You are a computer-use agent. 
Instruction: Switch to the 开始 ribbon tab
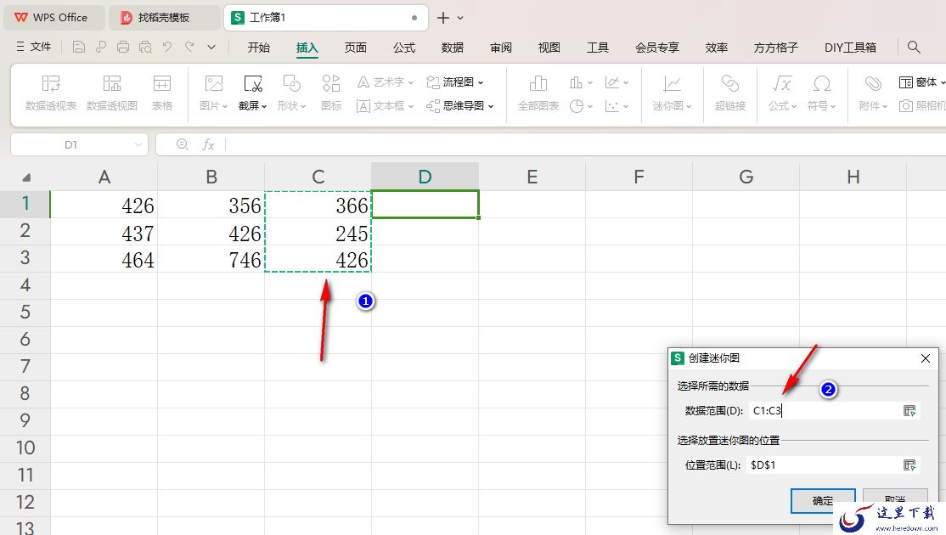pyautogui.click(x=258, y=48)
